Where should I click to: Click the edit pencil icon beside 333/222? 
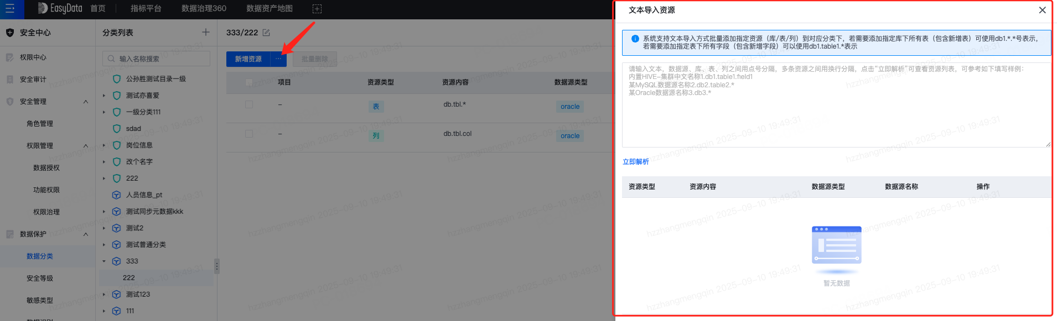tap(266, 33)
